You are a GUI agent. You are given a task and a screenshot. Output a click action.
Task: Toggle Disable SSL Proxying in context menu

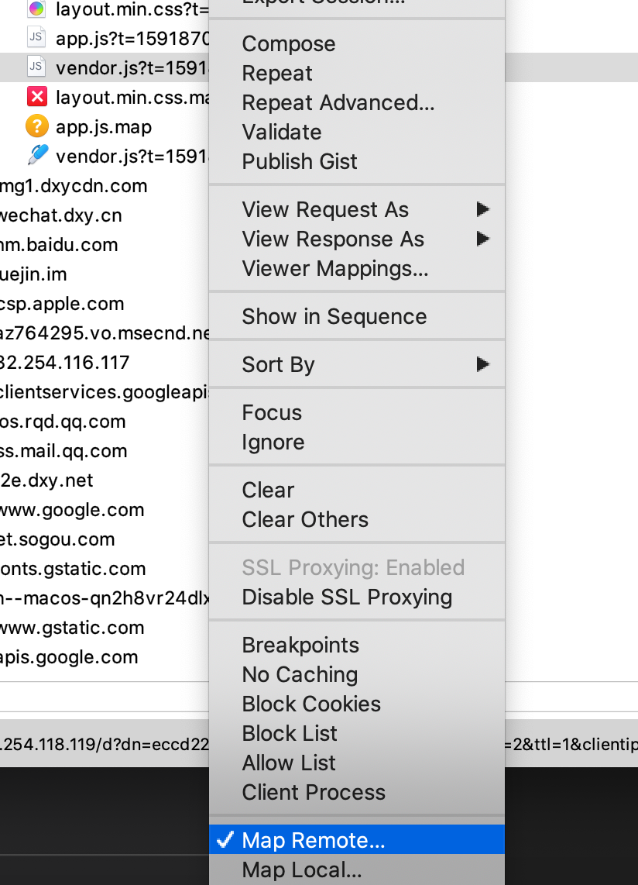coord(347,597)
